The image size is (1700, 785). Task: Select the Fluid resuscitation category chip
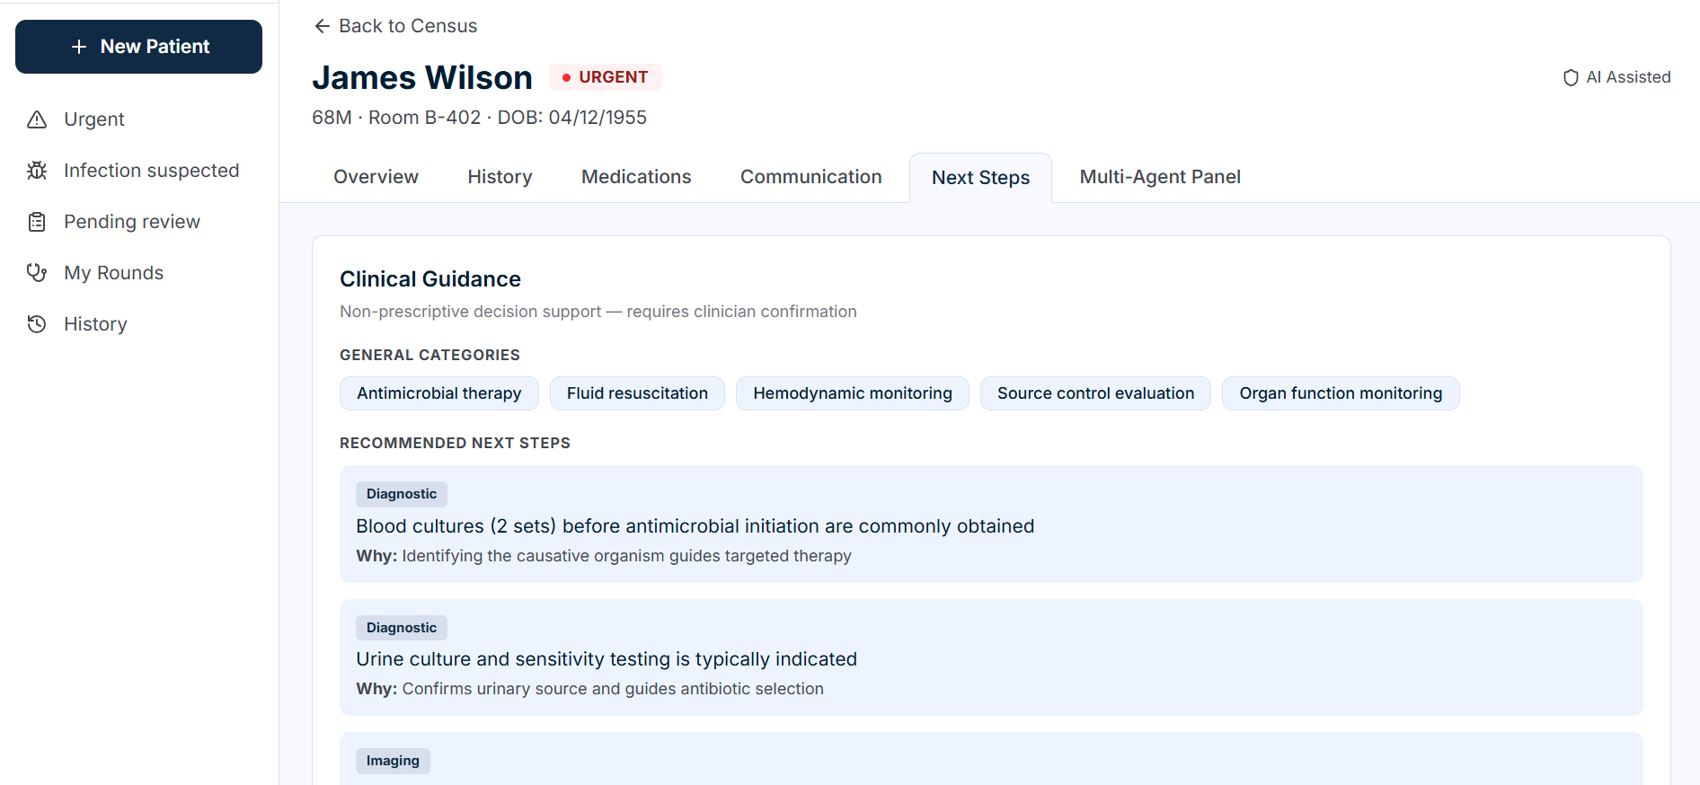(637, 393)
